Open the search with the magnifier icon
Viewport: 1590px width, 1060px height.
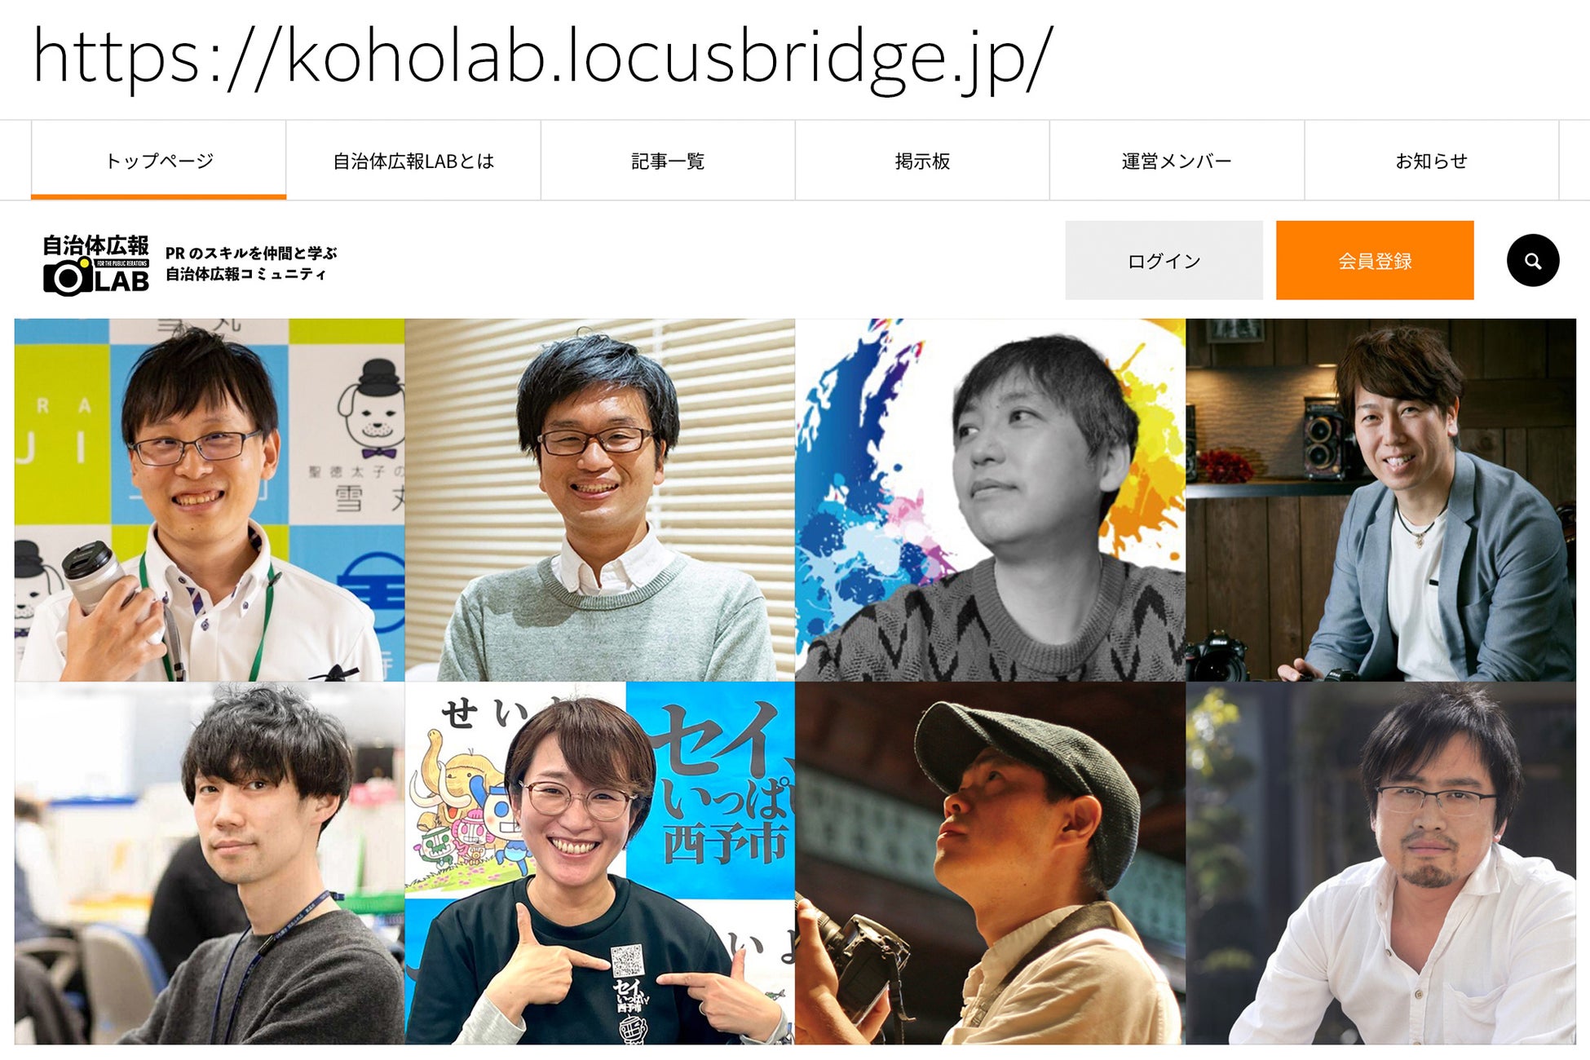point(1533,261)
